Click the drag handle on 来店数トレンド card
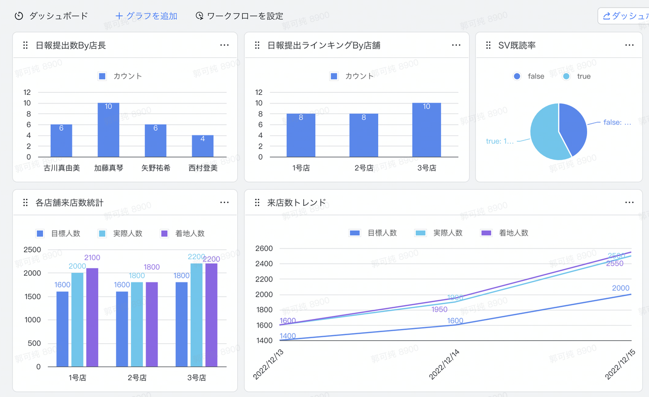649x397 pixels. (257, 202)
